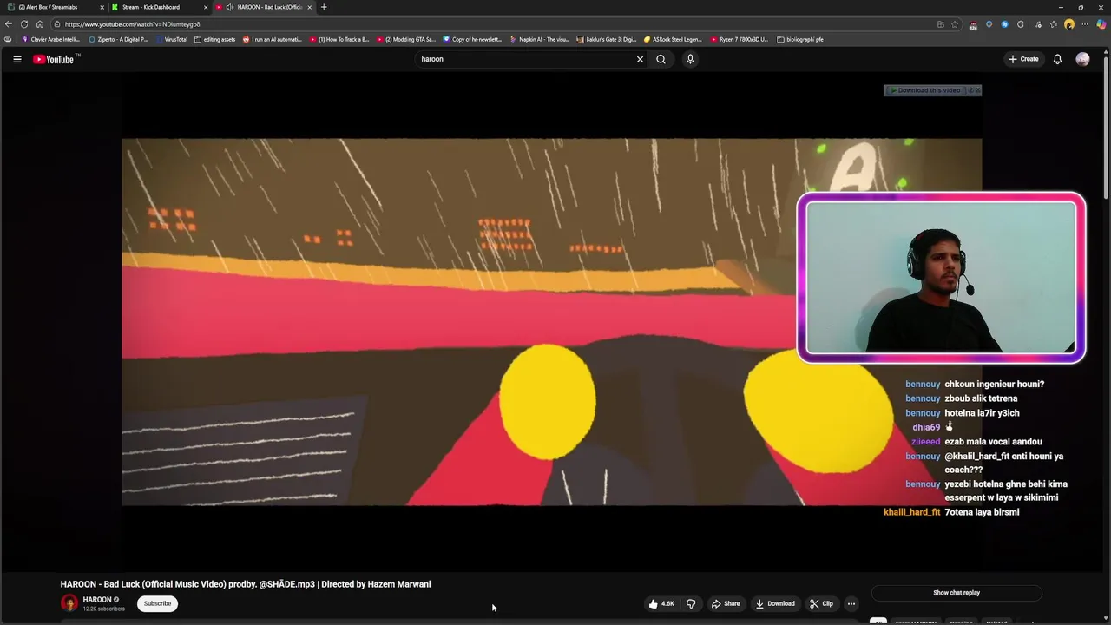Open the YouTube account avatar menu
This screenshot has height=625, width=1111.
[1082, 59]
